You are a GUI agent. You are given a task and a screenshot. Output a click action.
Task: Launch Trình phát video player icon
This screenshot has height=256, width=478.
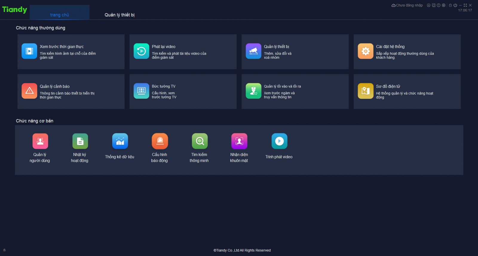point(279,141)
